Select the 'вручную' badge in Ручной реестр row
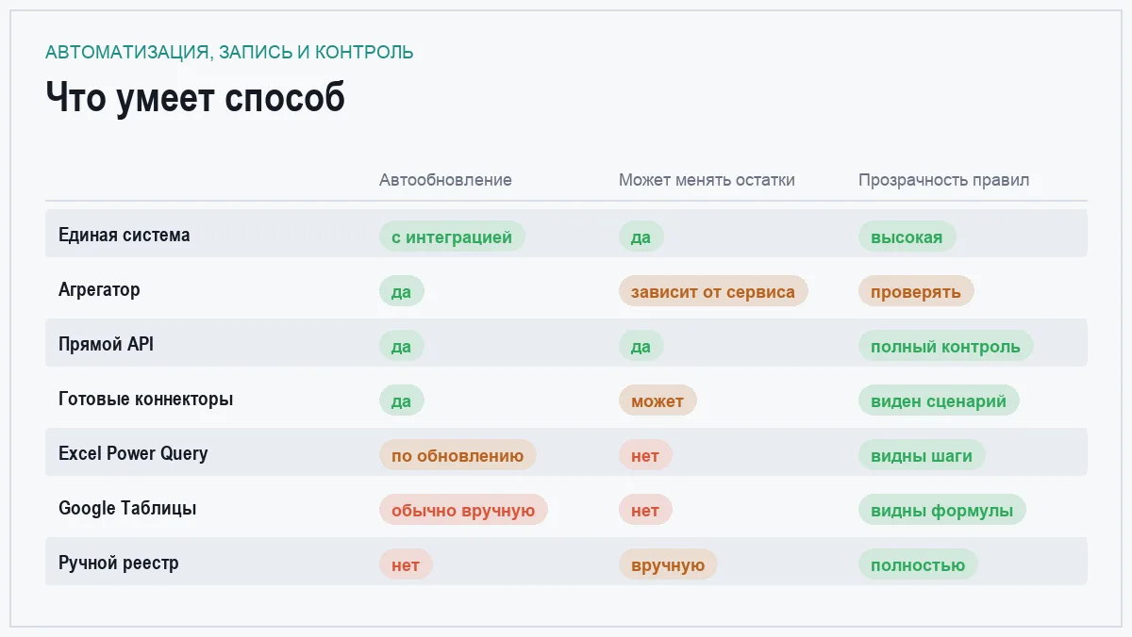This screenshot has width=1132, height=637. (668, 564)
